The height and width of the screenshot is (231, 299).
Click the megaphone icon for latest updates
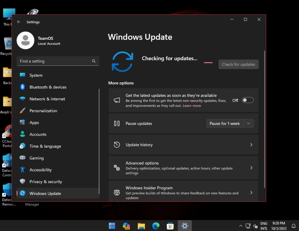tap(117, 100)
